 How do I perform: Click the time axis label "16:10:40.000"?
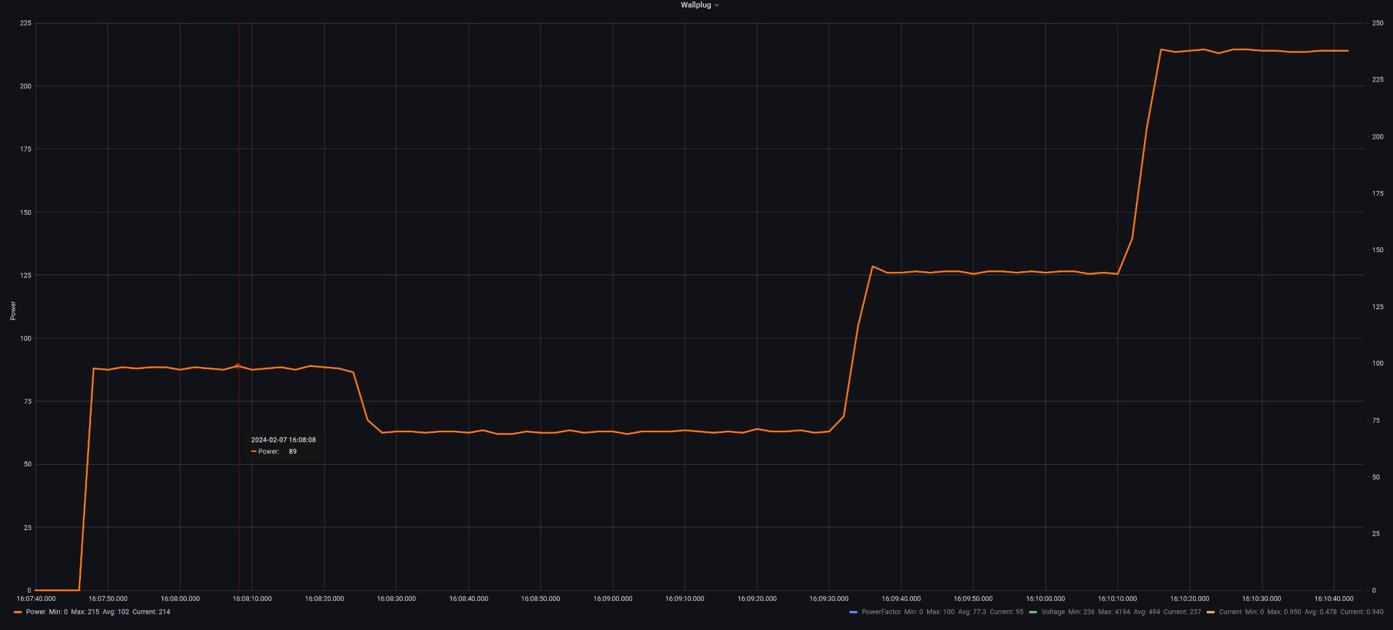point(1334,599)
